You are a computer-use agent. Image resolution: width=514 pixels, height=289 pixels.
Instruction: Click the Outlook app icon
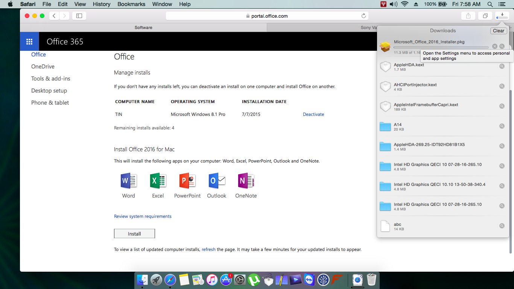click(217, 181)
